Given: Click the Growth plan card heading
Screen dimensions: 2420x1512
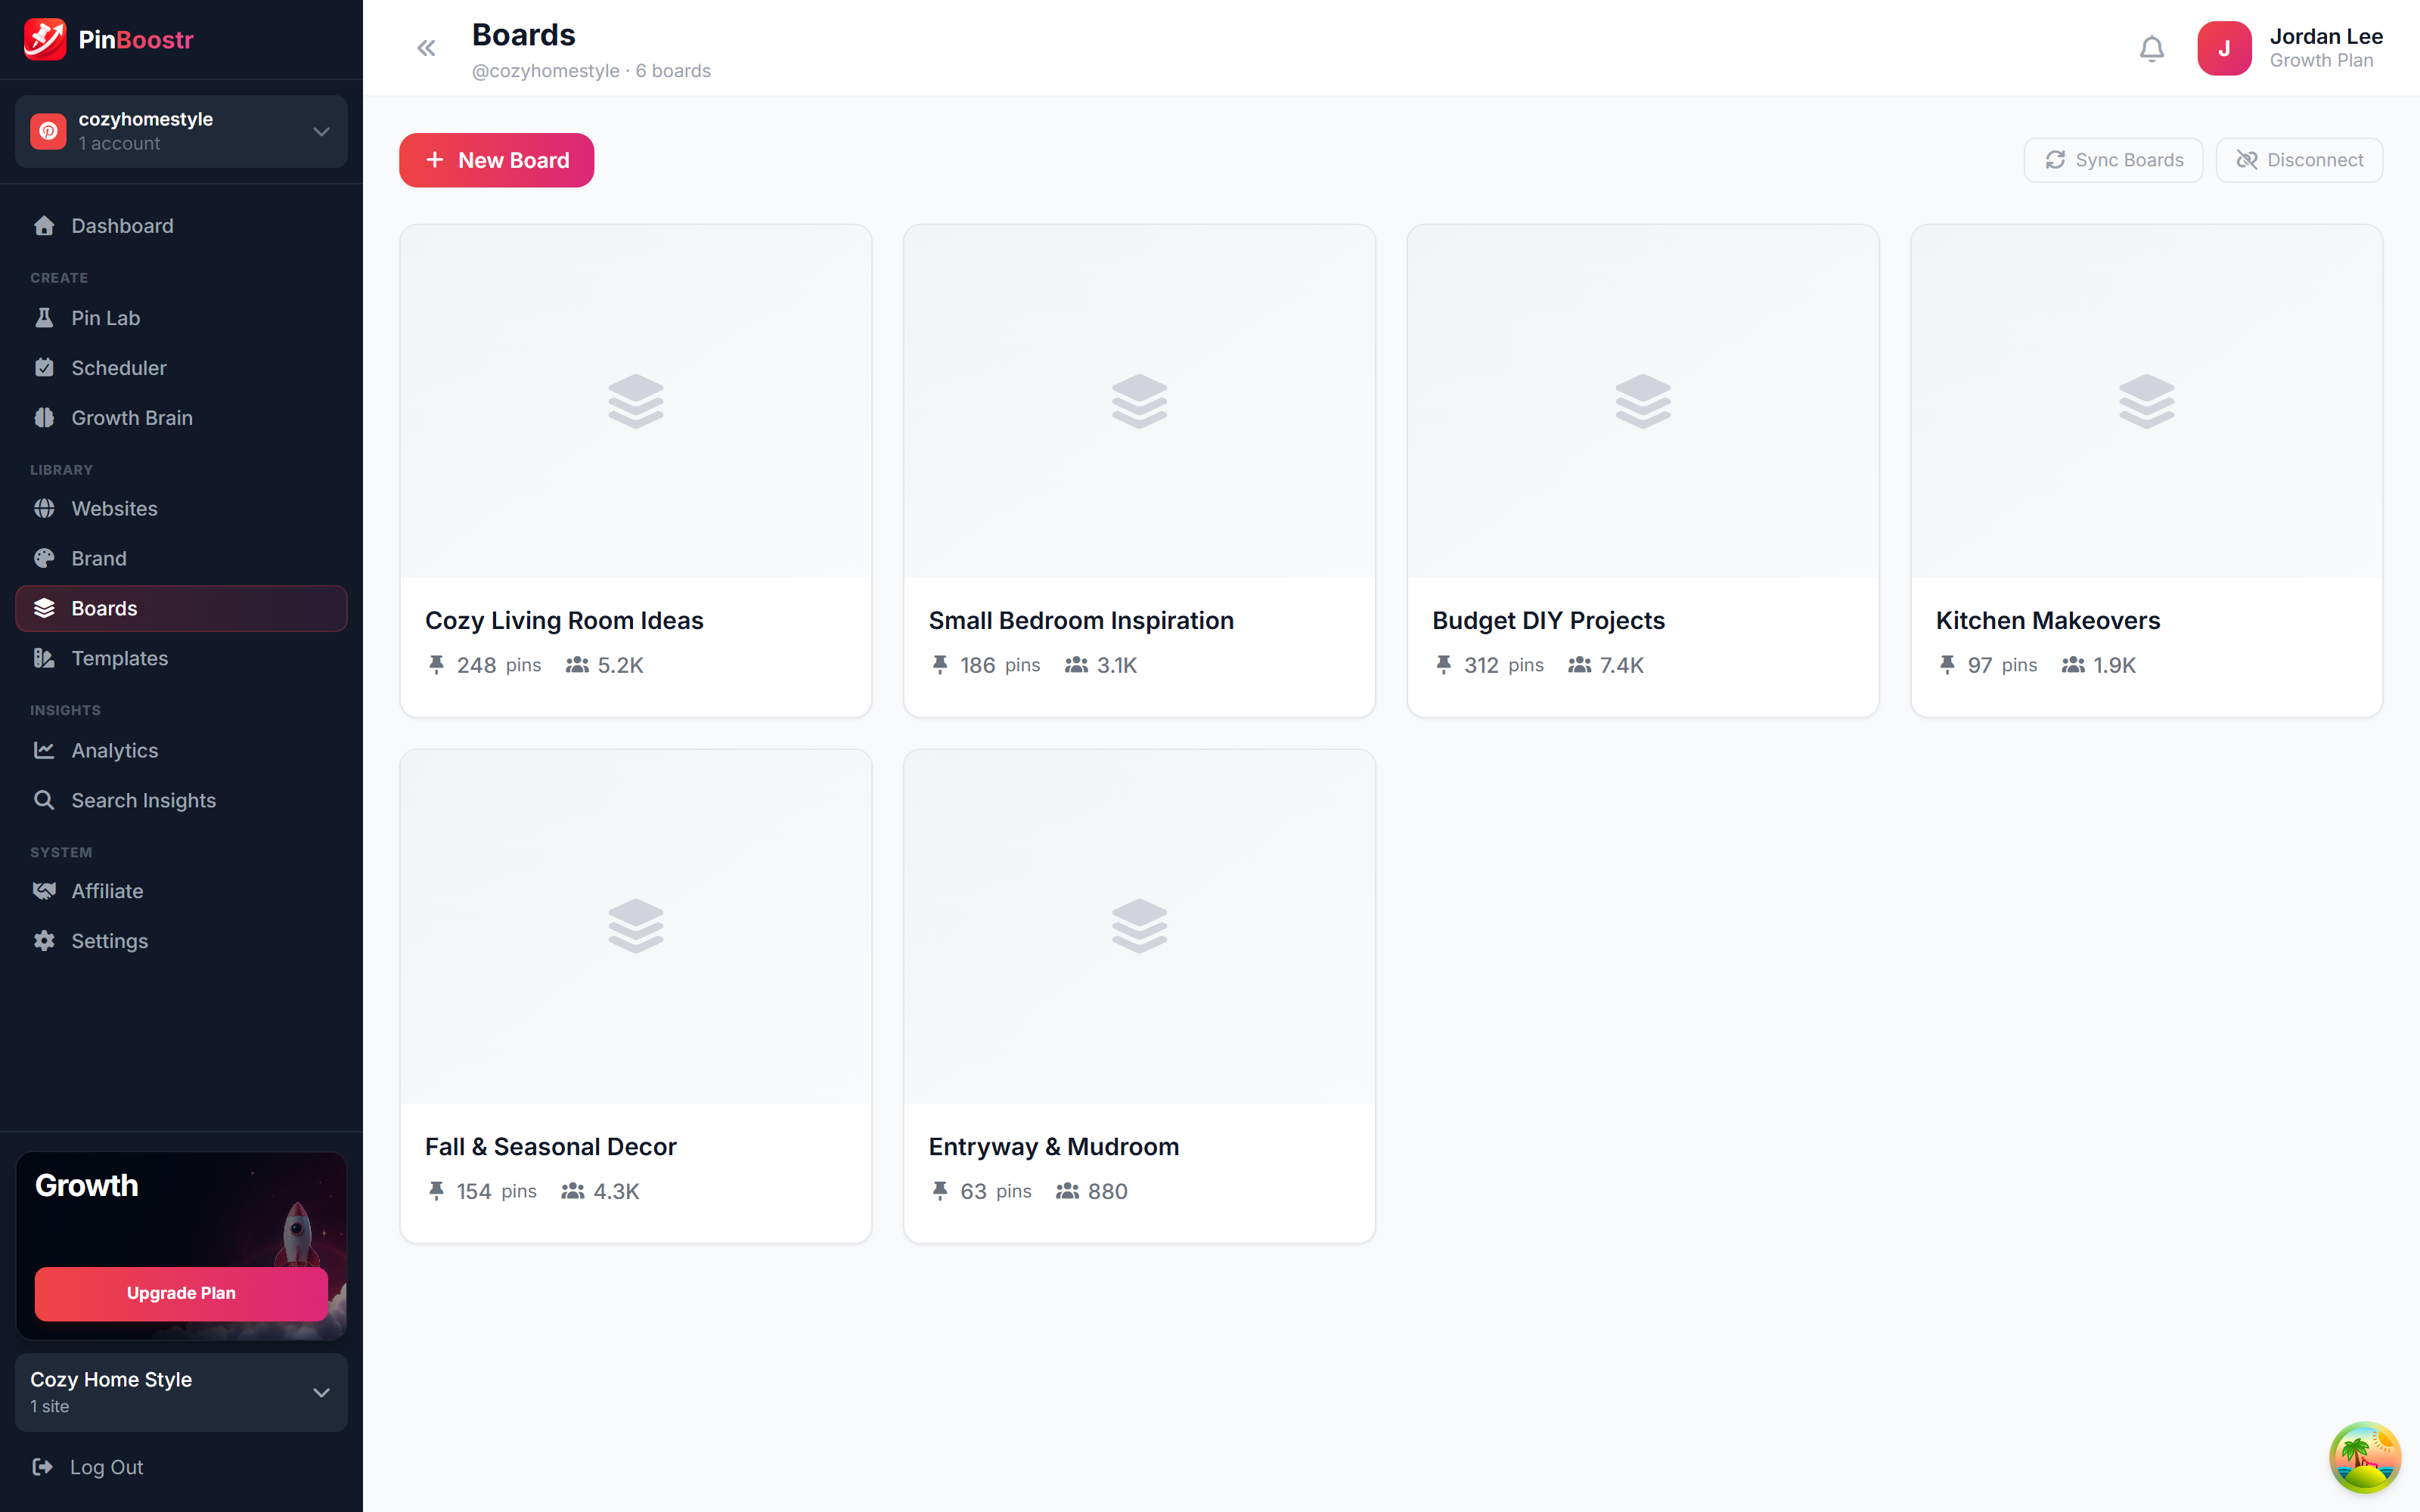Looking at the screenshot, I should point(87,1185).
